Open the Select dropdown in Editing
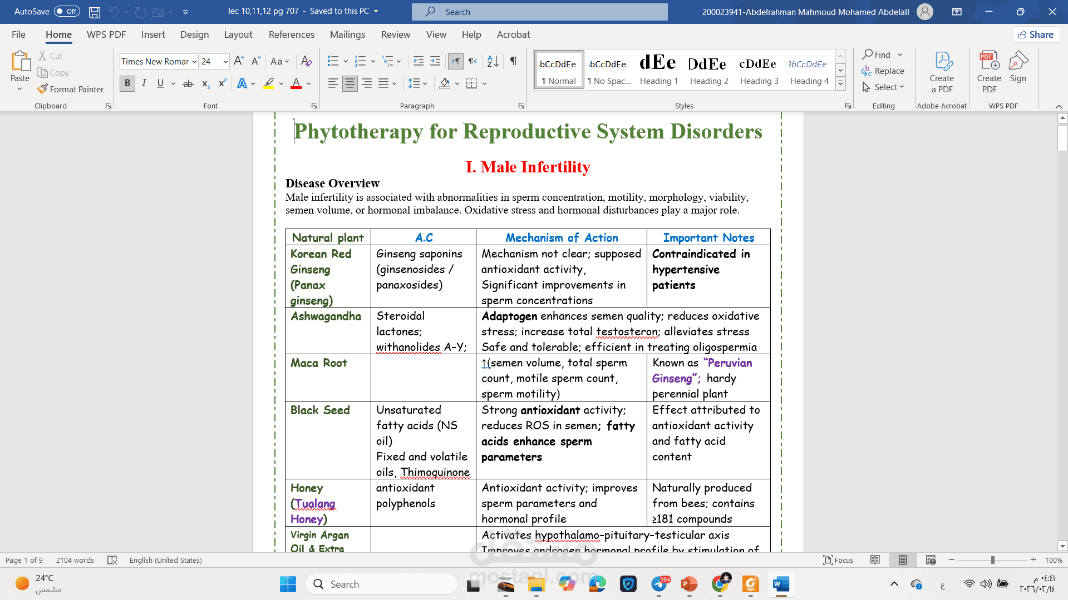Viewport: 1068px width, 600px height. 883,87
